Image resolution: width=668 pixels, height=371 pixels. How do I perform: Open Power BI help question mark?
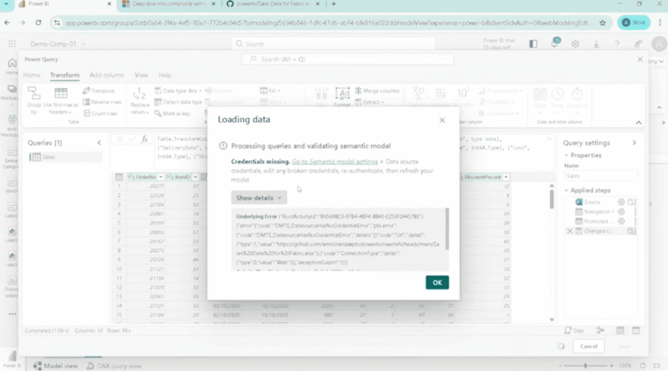(x=617, y=44)
